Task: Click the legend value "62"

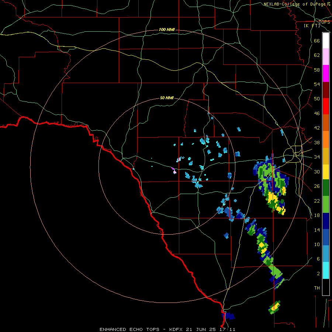Action: 317,55
